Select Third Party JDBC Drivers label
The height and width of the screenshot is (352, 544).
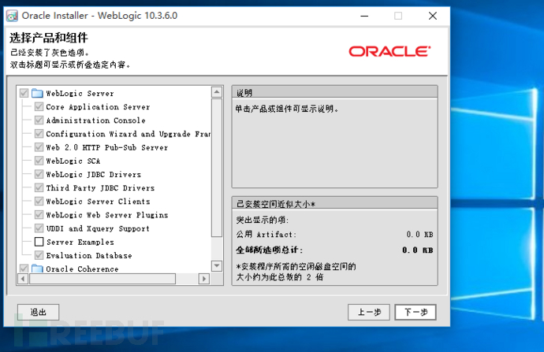click(x=100, y=188)
